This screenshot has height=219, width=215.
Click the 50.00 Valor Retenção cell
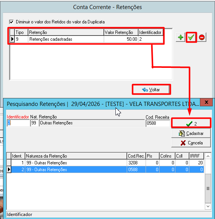click(x=121, y=39)
